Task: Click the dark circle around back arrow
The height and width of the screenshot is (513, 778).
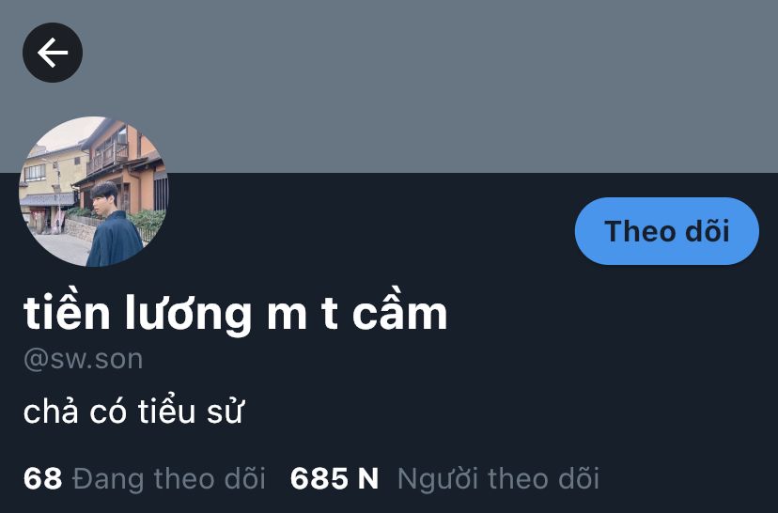Action: [53, 53]
